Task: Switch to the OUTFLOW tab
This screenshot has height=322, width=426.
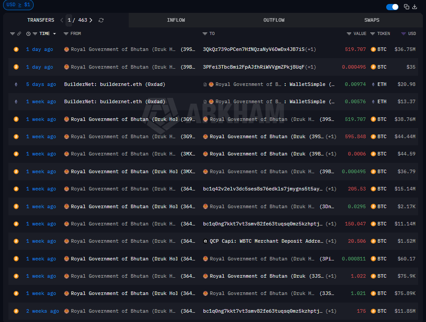Action: pyautogui.click(x=274, y=20)
